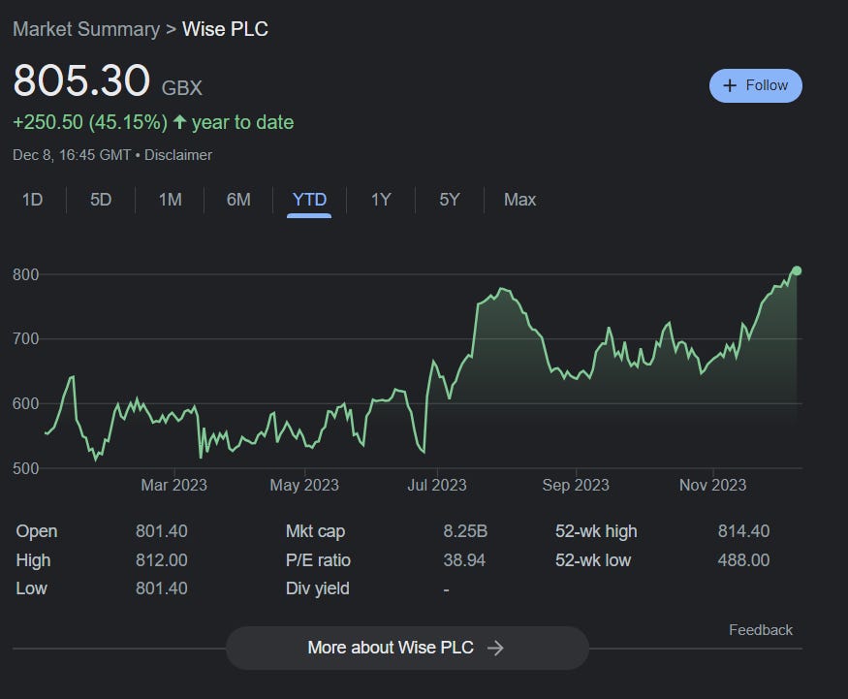Viewport: 848px width, 699px height.
Task: Click the Div yield label
Action: 318,588
